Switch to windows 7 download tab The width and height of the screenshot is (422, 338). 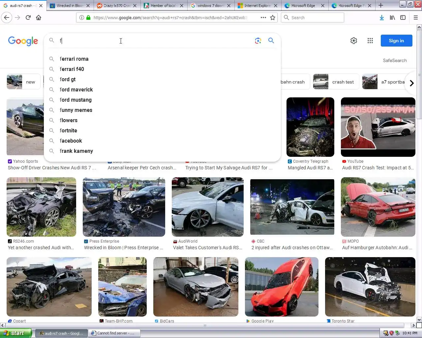(211, 6)
